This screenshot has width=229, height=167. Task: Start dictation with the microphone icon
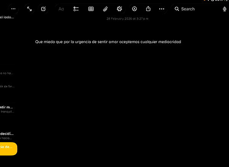coord(224,9)
